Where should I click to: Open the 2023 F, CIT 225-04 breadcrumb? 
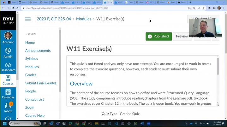click(x=54, y=19)
